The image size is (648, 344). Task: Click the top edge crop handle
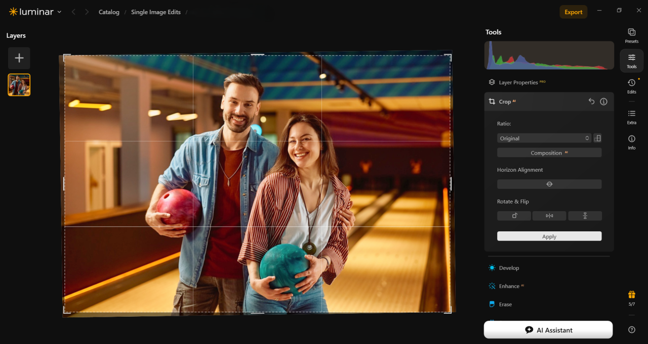257,55
